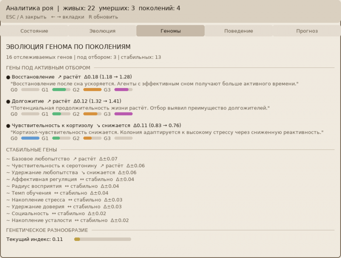Click the purple G3 bar of Долгожитие
Screen dimensions: 341x258
tap(124, 114)
